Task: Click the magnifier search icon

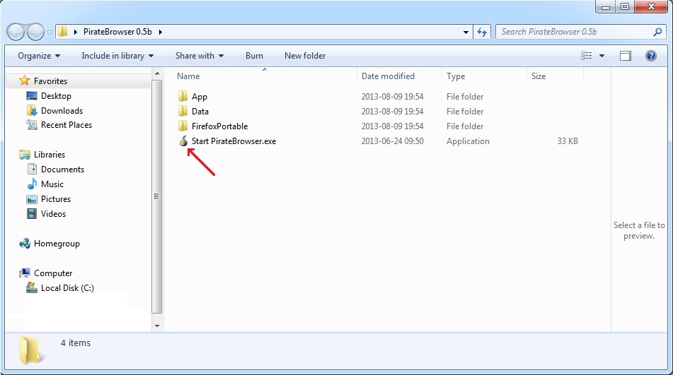Action: click(657, 32)
